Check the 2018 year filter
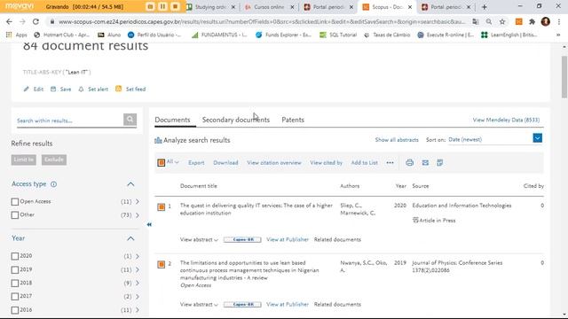The height and width of the screenshot is (319, 568). [15, 284]
